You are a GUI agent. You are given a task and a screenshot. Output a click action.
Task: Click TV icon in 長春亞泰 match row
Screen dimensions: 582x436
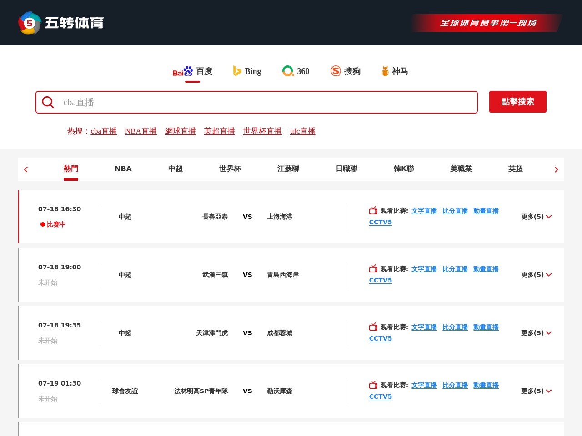click(373, 211)
